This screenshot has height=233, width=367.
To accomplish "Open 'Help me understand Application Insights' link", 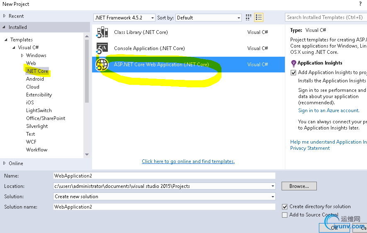I will coord(328,142).
